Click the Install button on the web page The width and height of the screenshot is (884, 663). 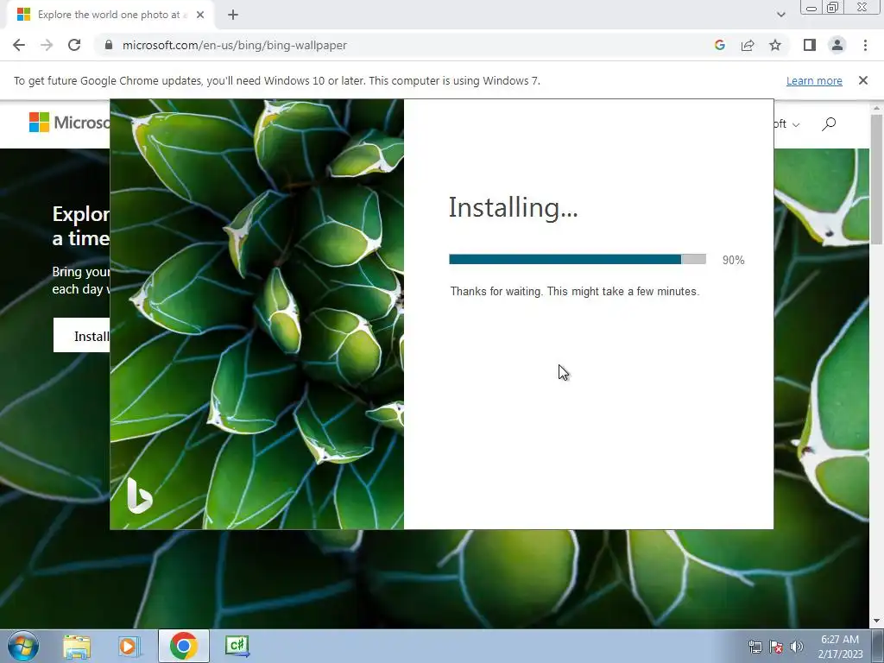(x=82, y=336)
